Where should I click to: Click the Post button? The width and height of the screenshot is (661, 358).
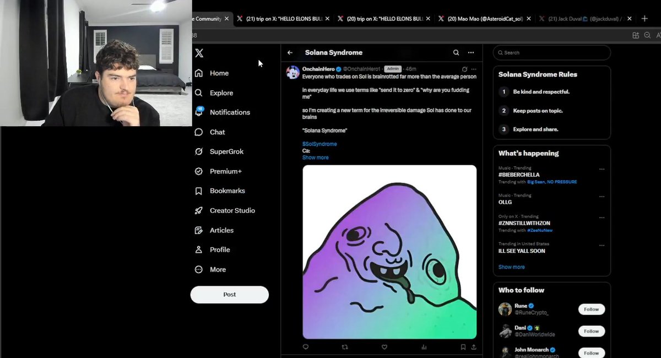click(230, 295)
